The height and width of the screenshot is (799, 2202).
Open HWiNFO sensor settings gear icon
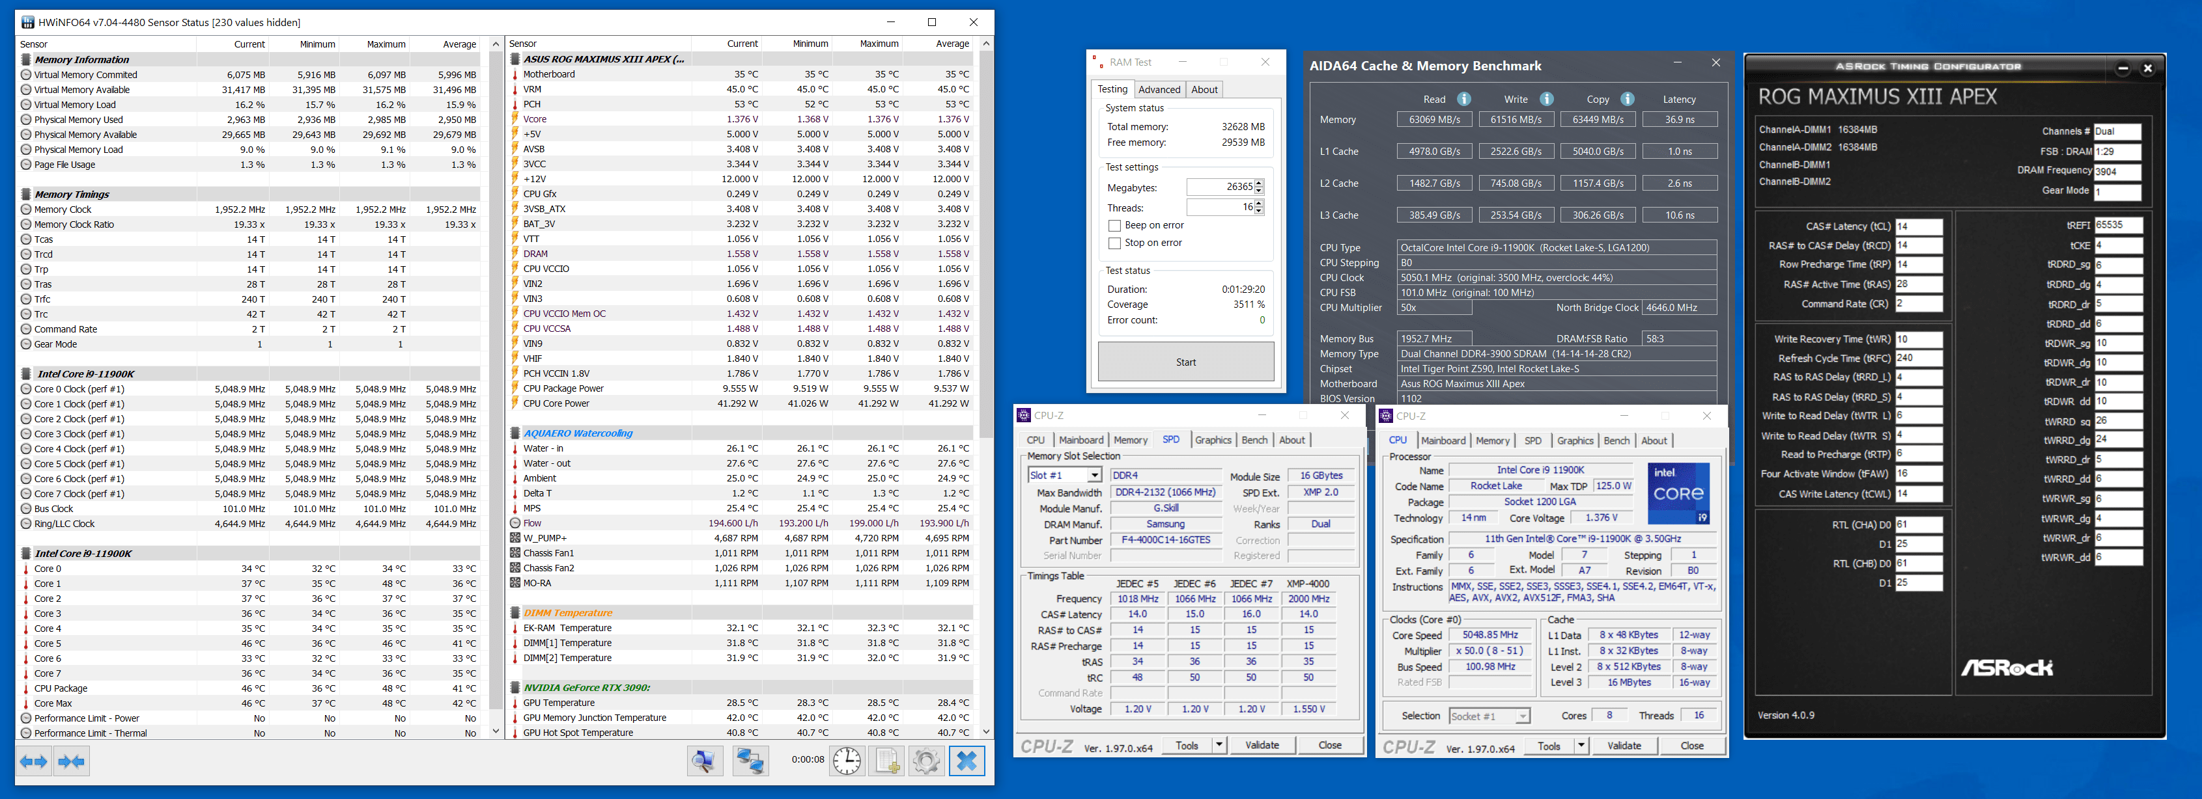[925, 761]
